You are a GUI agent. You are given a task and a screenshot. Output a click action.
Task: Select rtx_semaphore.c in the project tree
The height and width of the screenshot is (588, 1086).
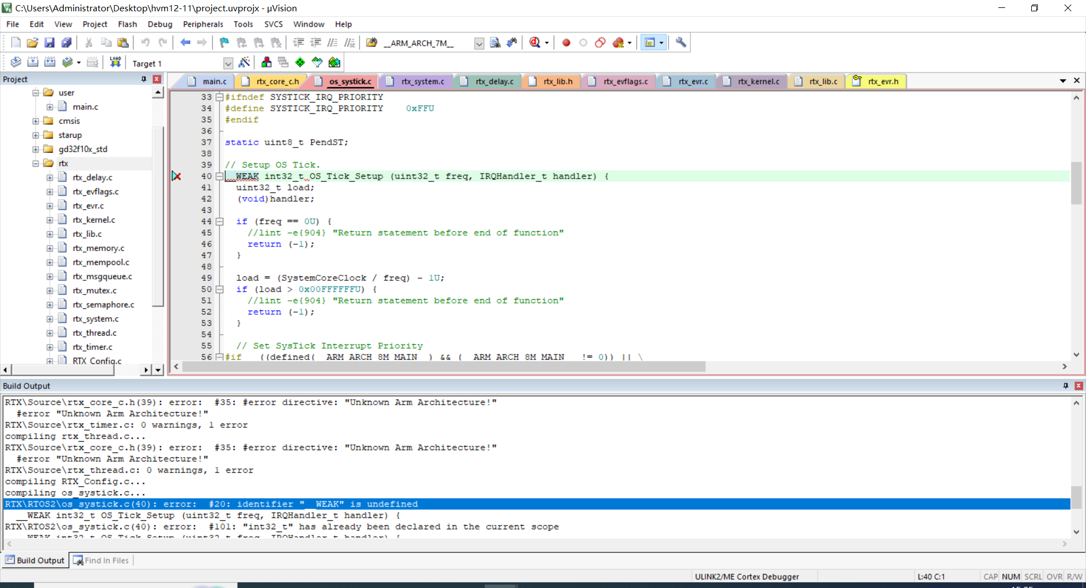pos(104,305)
